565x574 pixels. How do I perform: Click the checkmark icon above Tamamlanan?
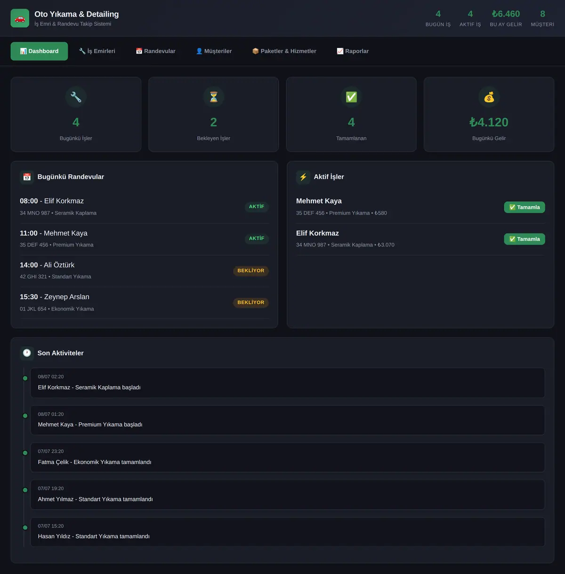(x=351, y=97)
